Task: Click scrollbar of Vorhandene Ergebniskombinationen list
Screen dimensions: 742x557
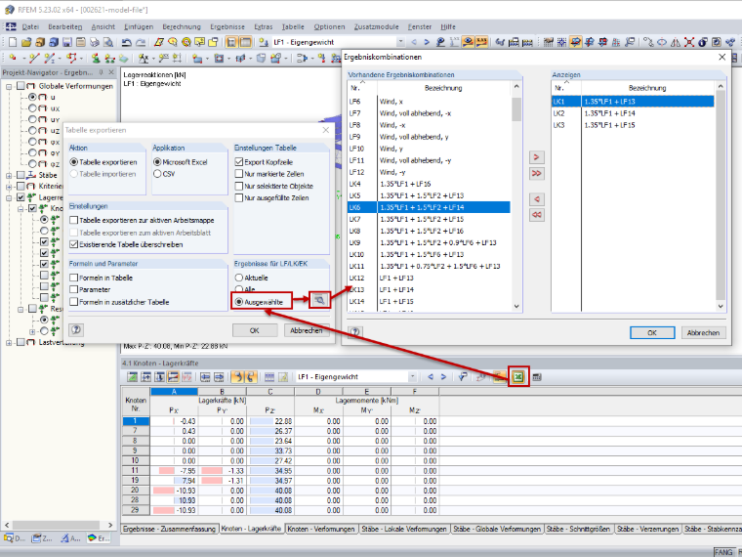Action: (516, 108)
